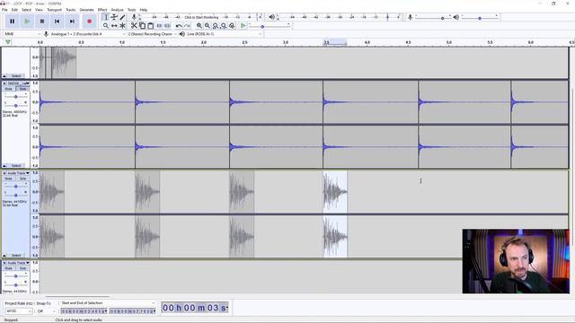Choose the Envelope tool

[114, 17]
